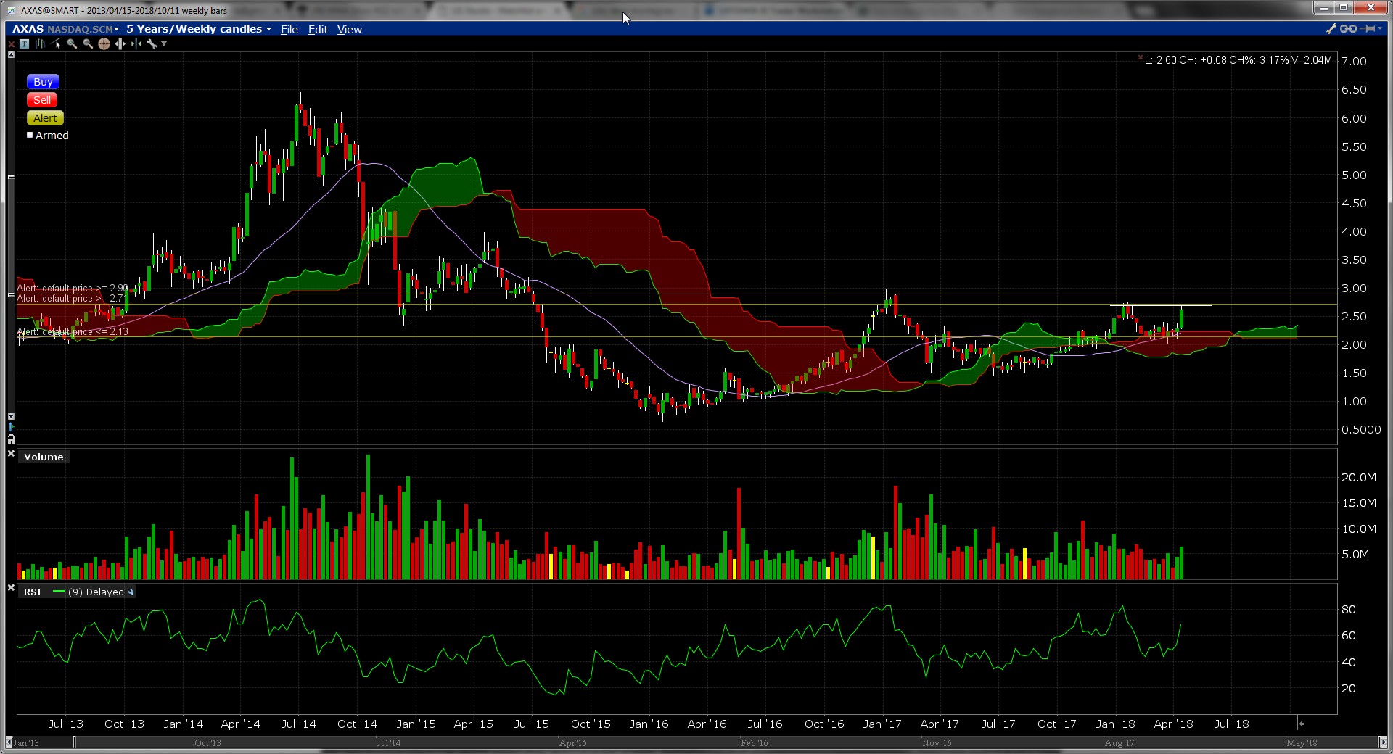Enable the crosshair cursor tool
Screen dimensions: 1393x754
[104, 44]
